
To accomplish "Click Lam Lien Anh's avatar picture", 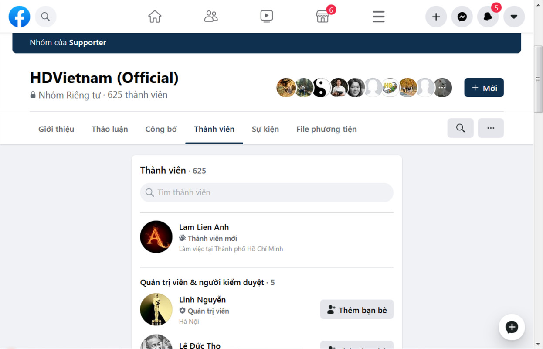I will coord(156,237).
